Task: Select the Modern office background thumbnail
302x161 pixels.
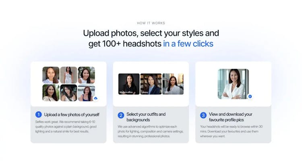Action: pos(129,84)
